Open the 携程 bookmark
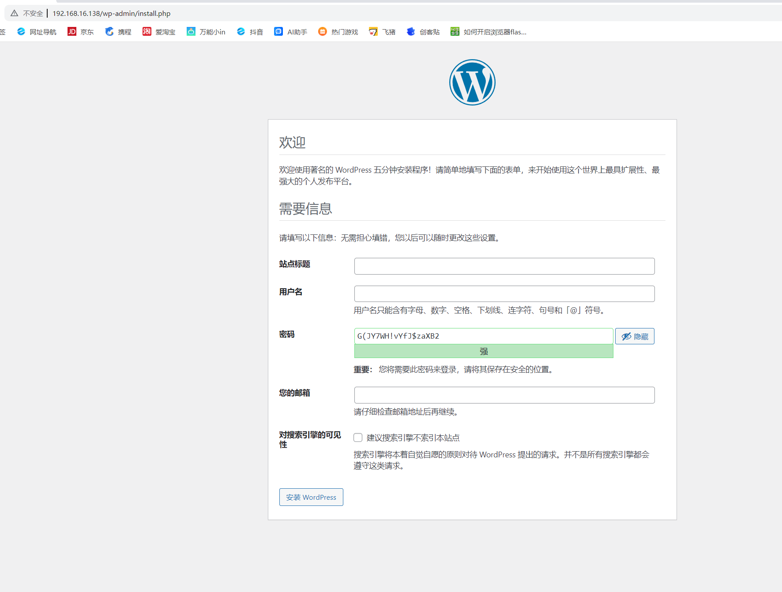 118,31
